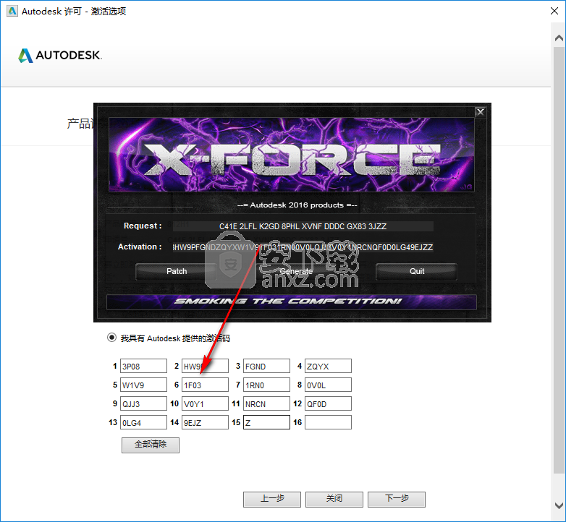The image size is (566, 522).
Task: Focus activation field 12 containing QF0D
Action: click(x=328, y=403)
